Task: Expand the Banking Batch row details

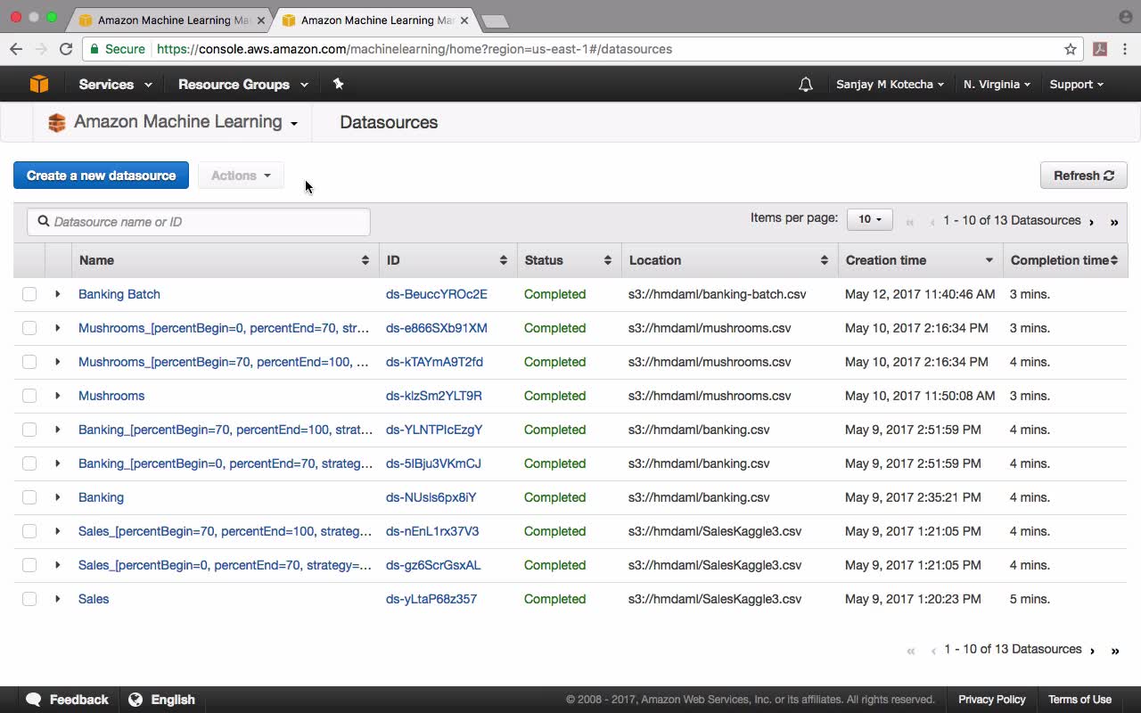Action: coord(58,294)
